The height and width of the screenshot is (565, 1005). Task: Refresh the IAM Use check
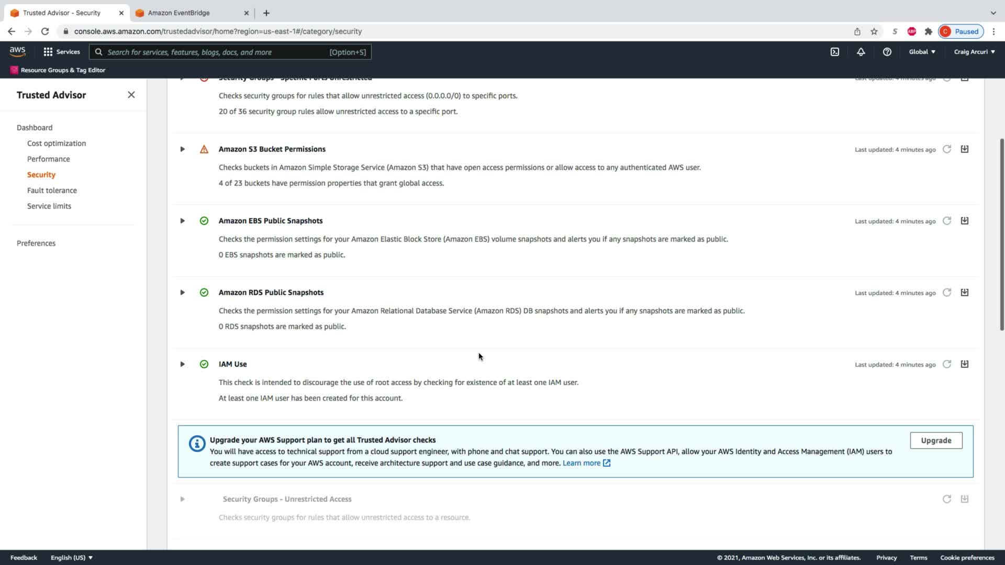tap(946, 364)
